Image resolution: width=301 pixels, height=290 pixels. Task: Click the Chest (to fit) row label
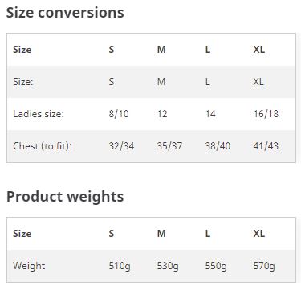pos(43,146)
